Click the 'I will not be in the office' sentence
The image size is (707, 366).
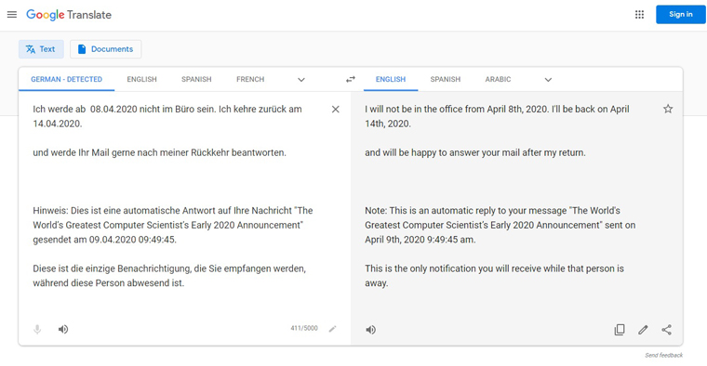point(497,116)
